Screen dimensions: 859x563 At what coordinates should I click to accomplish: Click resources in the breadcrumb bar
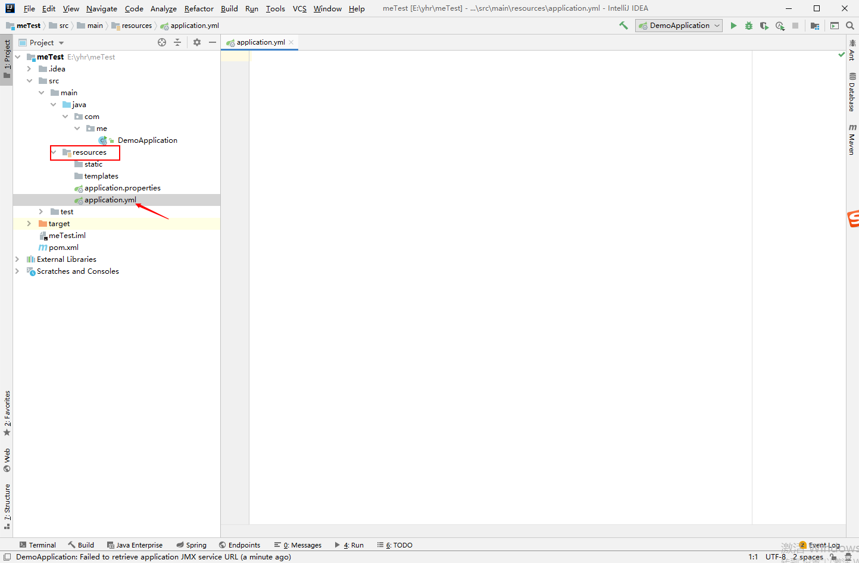click(x=136, y=26)
